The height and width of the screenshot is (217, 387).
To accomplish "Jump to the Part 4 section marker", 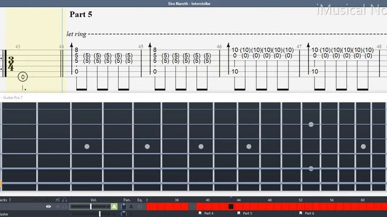I will click(x=209, y=213).
